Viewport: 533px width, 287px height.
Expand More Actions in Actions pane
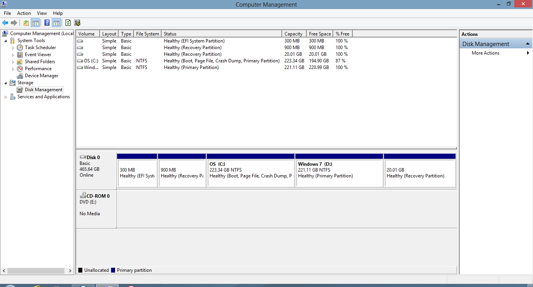coord(485,53)
